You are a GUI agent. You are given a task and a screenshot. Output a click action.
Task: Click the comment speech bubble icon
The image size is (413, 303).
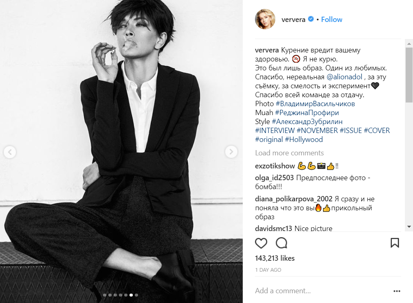click(x=281, y=243)
